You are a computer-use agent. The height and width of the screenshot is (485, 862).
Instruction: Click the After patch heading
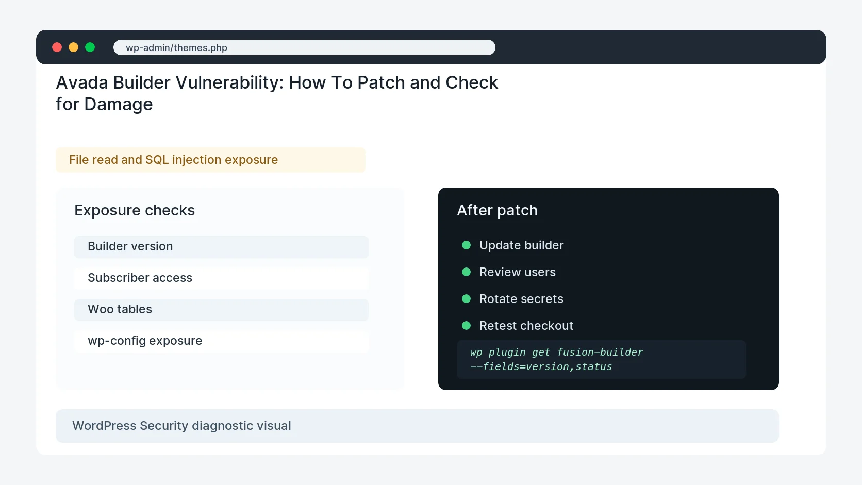click(x=497, y=210)
